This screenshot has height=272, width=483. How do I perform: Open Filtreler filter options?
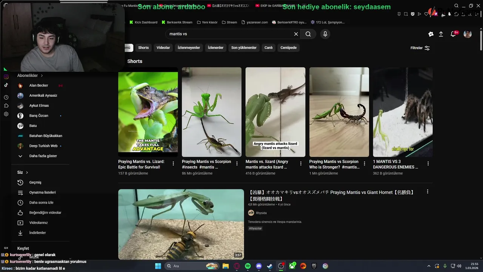[x=420, y=48]
